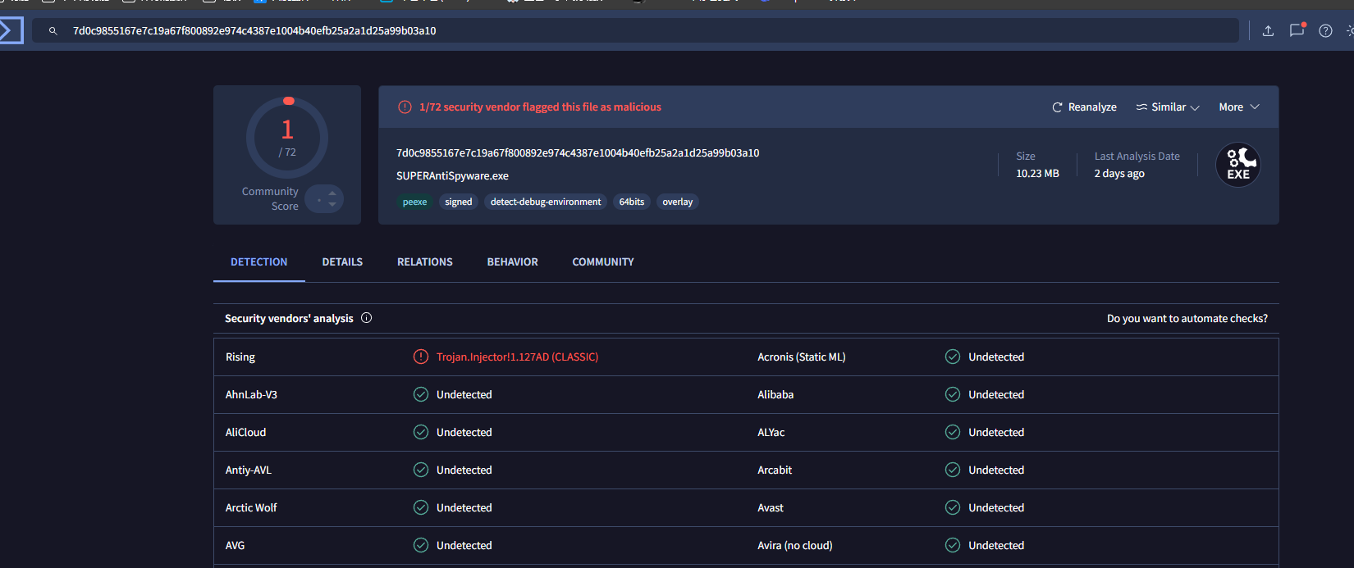Open the COMMUNITY tab

[603, 262]
